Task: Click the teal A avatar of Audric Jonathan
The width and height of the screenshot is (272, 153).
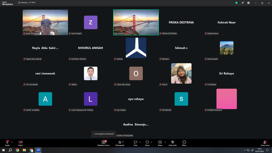Action: coord(45,99)
